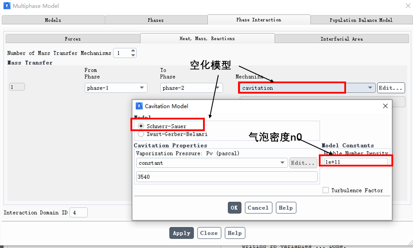
Task: Open the Population Balance Model tab
Action: click(361, 20)
